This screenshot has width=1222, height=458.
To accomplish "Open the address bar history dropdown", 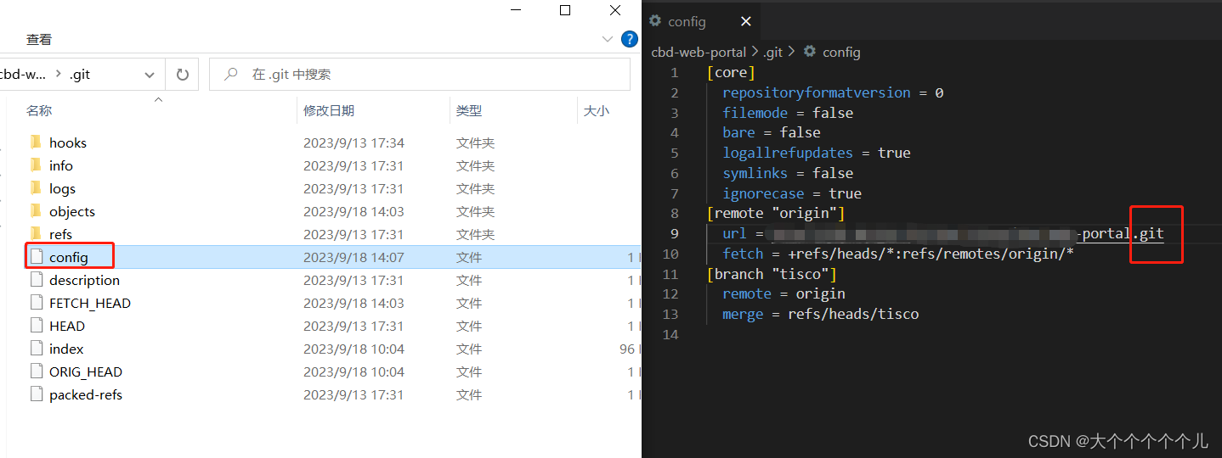I will [150, 75].
